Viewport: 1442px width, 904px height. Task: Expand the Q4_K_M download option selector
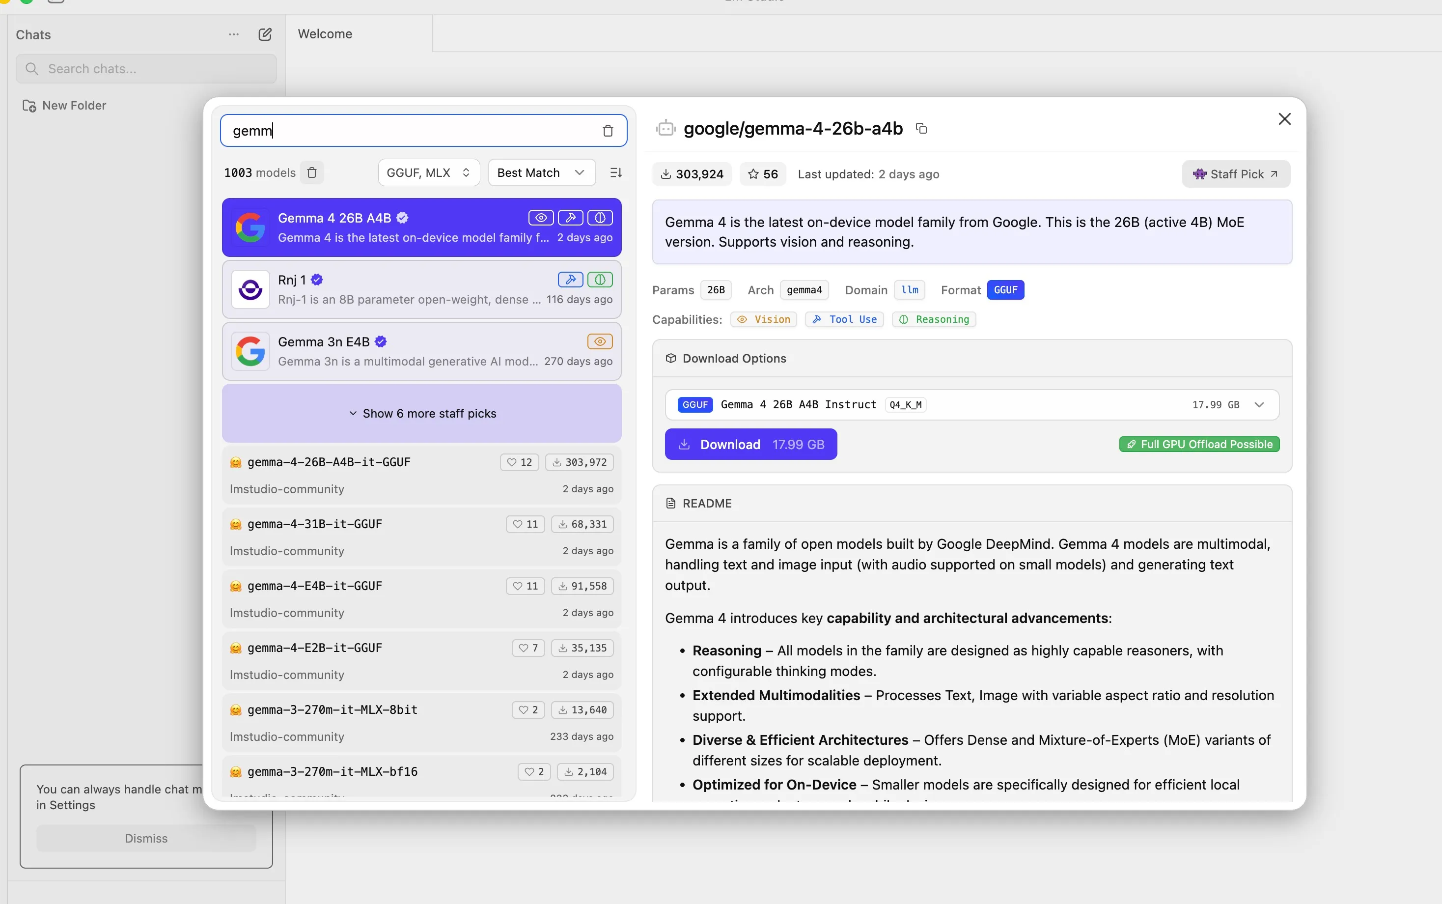tap(1258, 405)
